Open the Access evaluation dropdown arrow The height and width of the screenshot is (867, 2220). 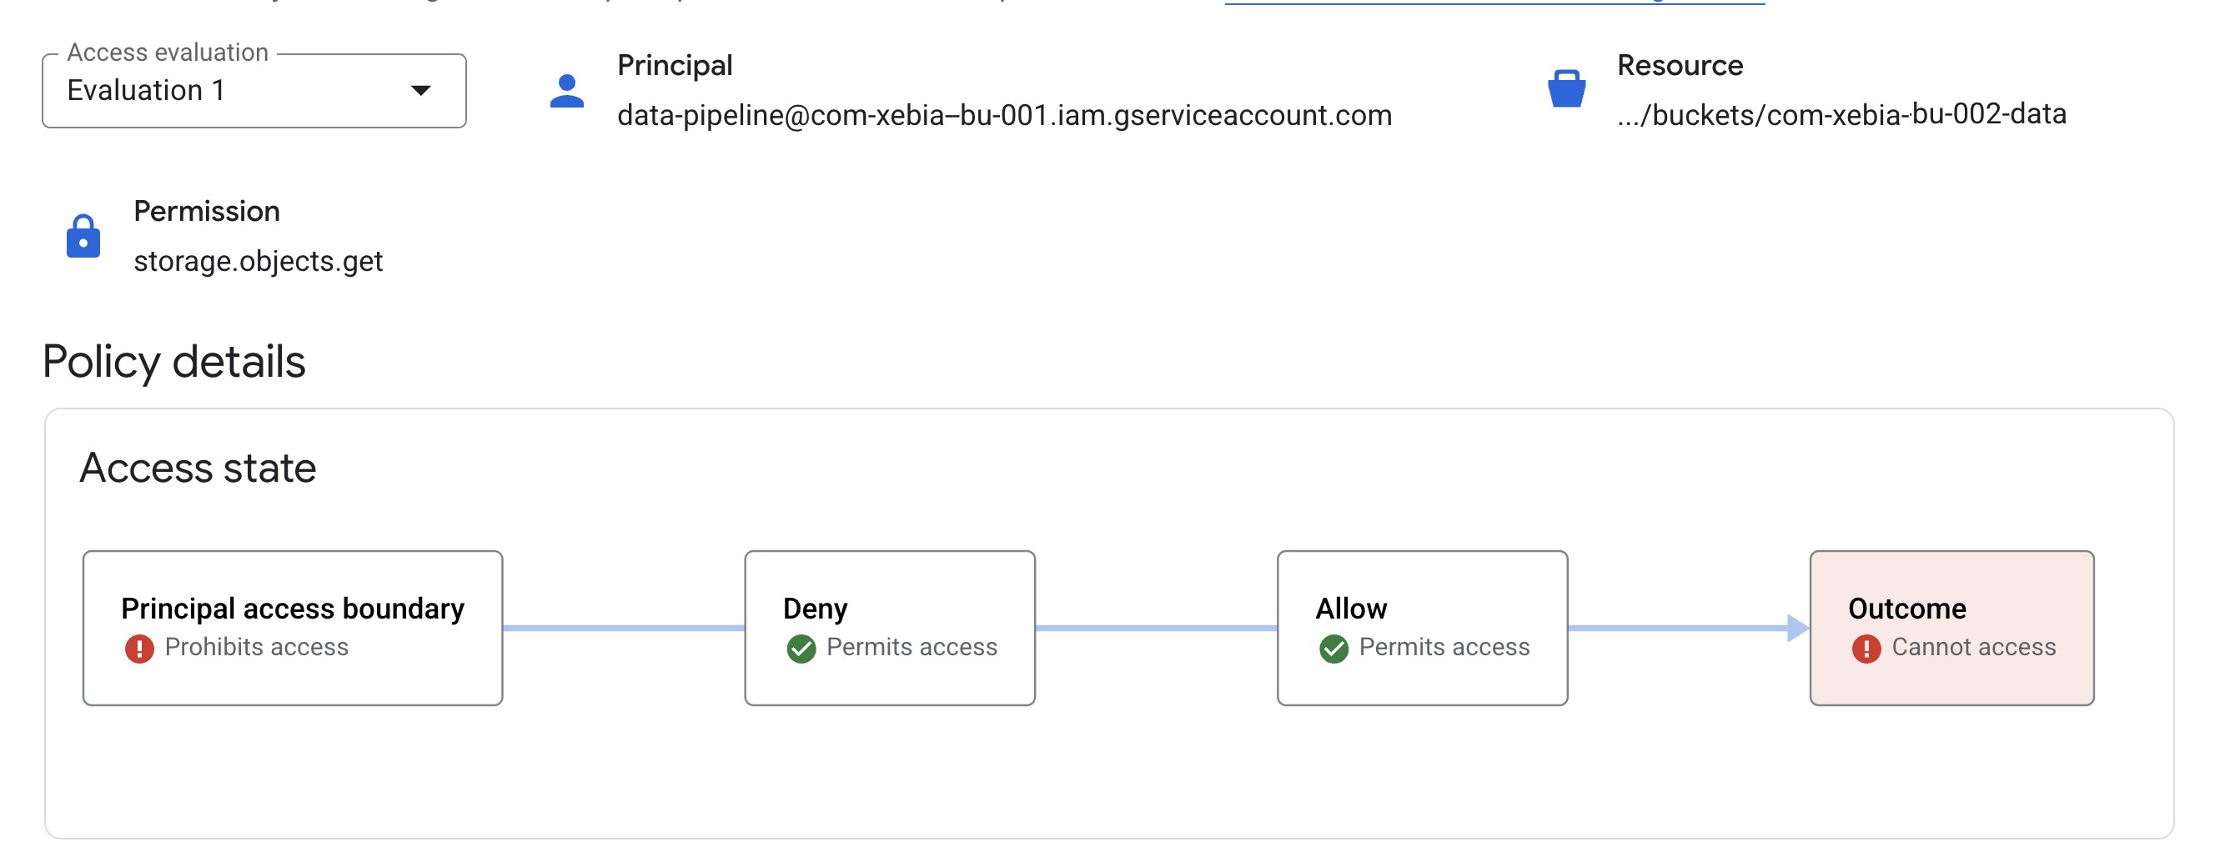(420, 91)
